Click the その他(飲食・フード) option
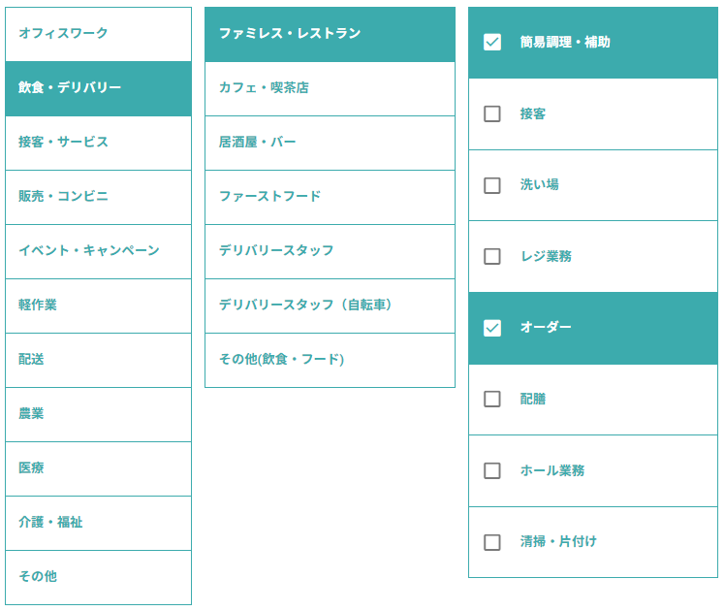Screen dimensions: 725x611 coord(330,360)
